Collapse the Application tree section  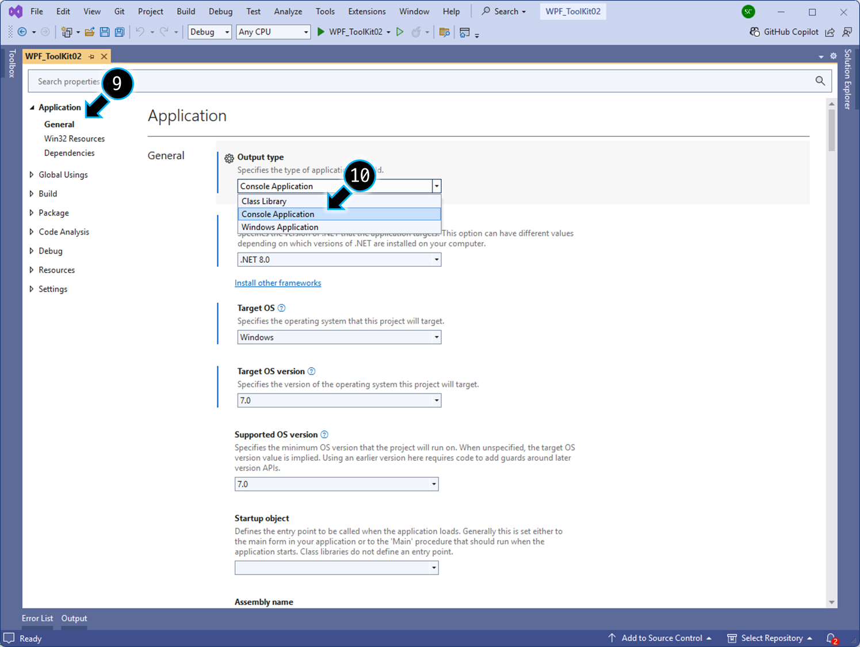[x=32, y=108]
